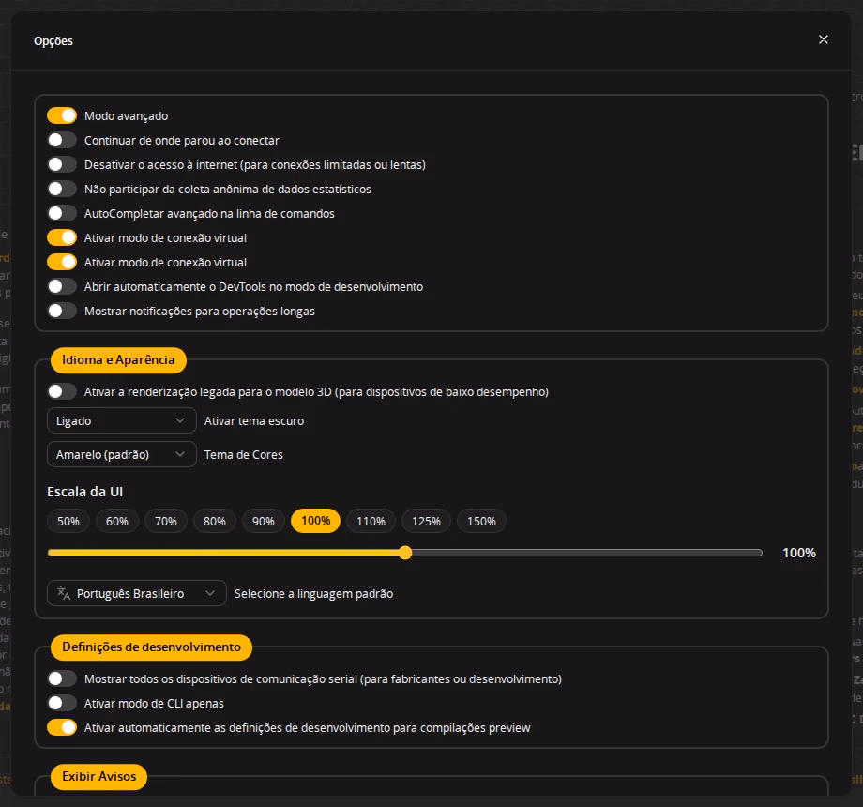
Task: Toggle Modo avançado switch
Action: tap(62, 115)
